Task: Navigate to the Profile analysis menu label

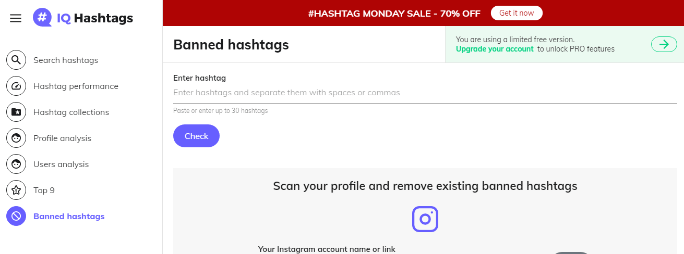Action: [62, 138]
